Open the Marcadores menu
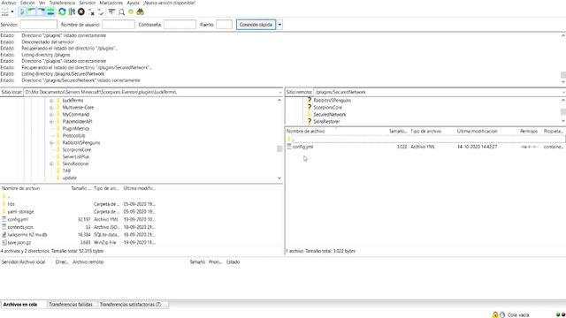The height and width of the screenshot is (318, 566). coord(111,3)
